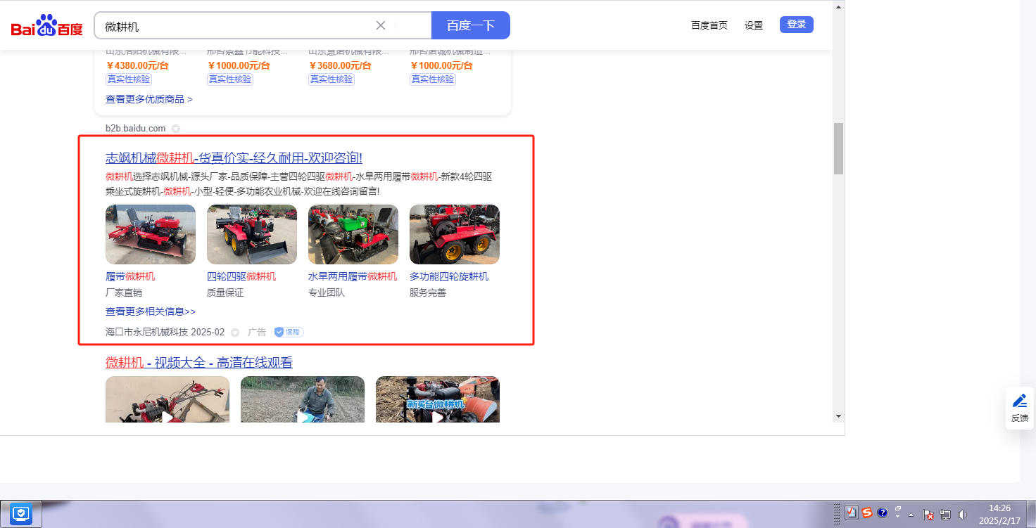Expand the dropdown arrow beside b2b.baidu.com
Viewport: 1036px width, 528px height.
coord(176,129)
